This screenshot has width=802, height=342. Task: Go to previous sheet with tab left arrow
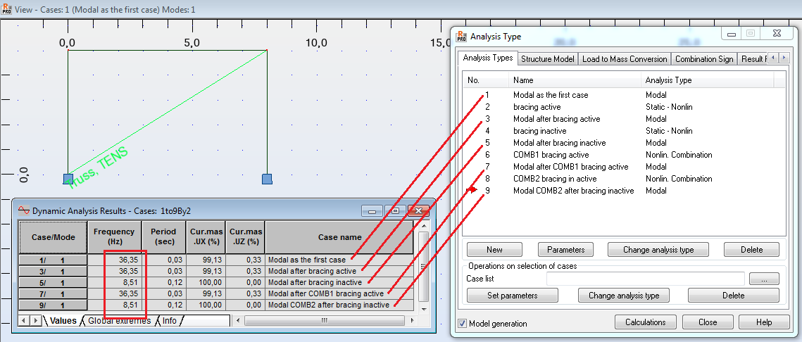point(23,320)
